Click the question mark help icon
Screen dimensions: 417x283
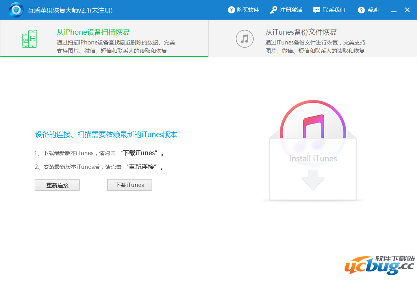361,10
